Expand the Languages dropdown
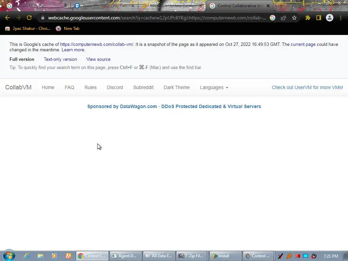This screenshot has width=348, height=261. 214,87
